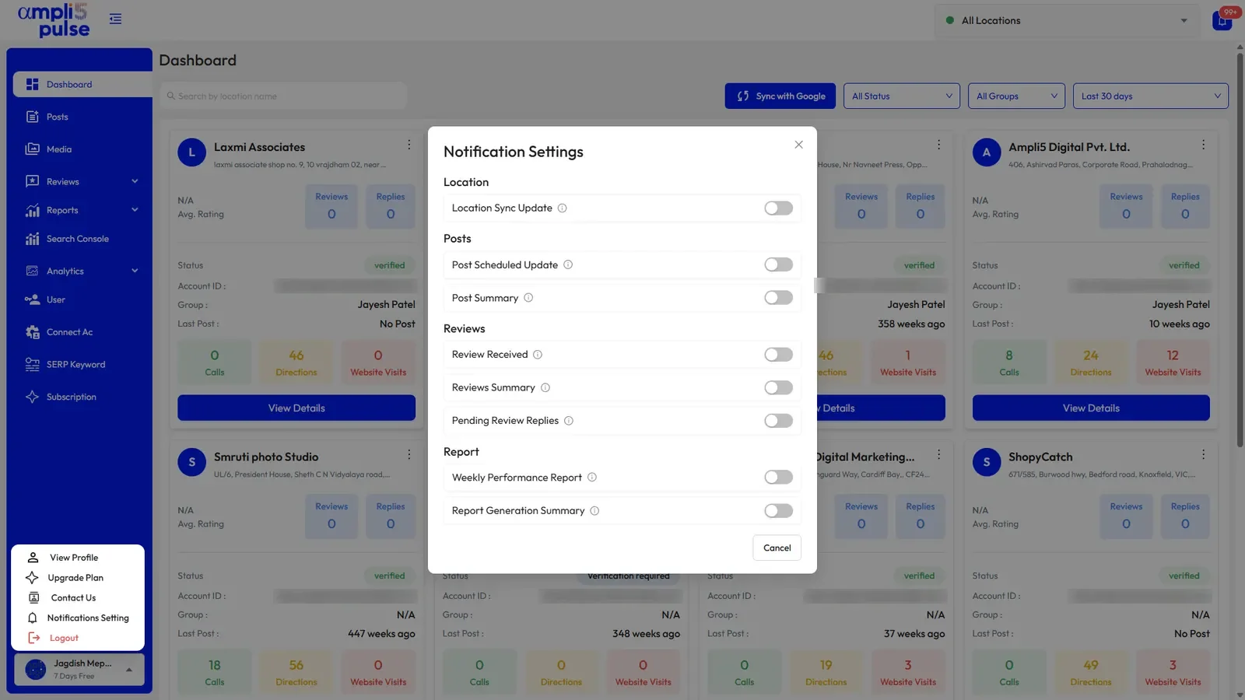Open notifications bell with 99+ badge
The height and width of the screenshot is (700, 1245).
tap(1222, 20)
